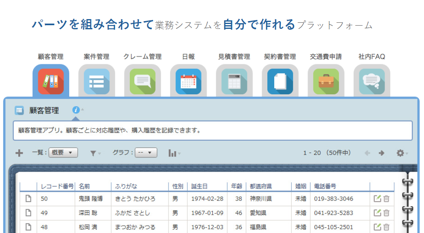Expand the 一覧 view dropdown showing 概要
Viewport: 424px width, 233px height.
pyautogui.click(x=63, y=153)
